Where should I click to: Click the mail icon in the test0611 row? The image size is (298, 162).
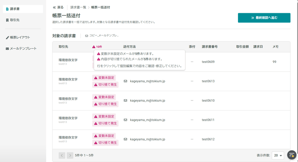(x=125, y=120)
